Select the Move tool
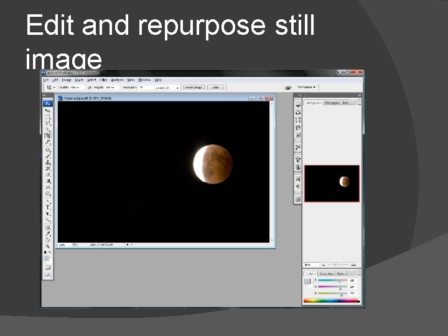The width and height of the screenshot is (448, 336). pos(48,111)
